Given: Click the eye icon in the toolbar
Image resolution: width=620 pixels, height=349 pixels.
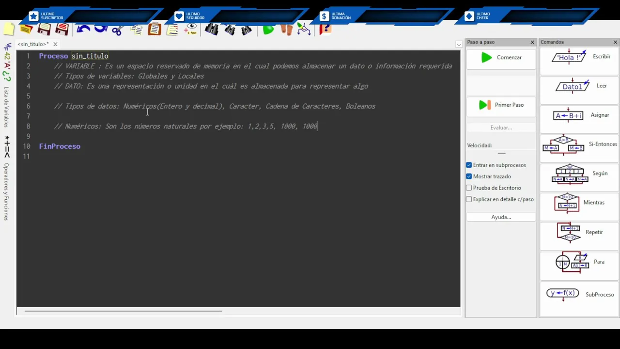Looking at the screenshot, I should (190, 30).
